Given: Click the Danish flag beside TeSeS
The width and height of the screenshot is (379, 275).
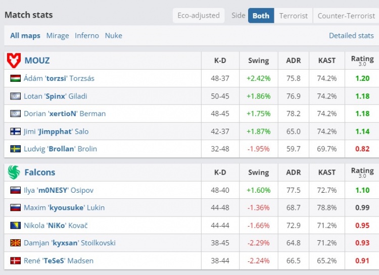Looking at the screenshot, I should [x=15, y=261].
